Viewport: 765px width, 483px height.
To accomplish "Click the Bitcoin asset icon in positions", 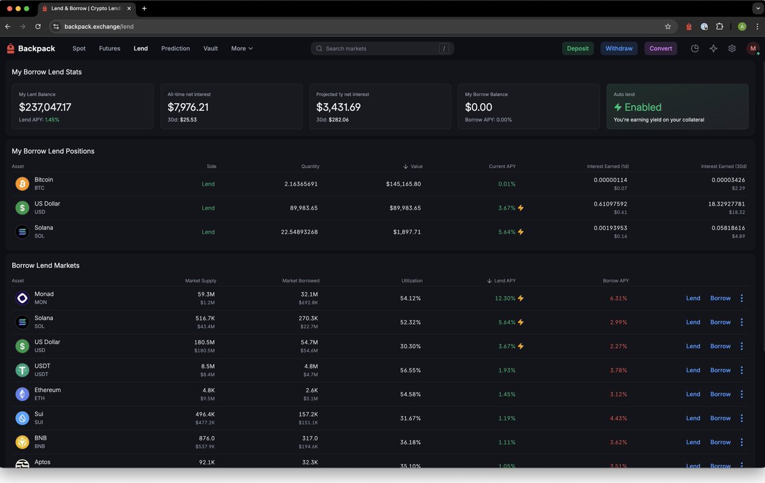I will (22, 184).
